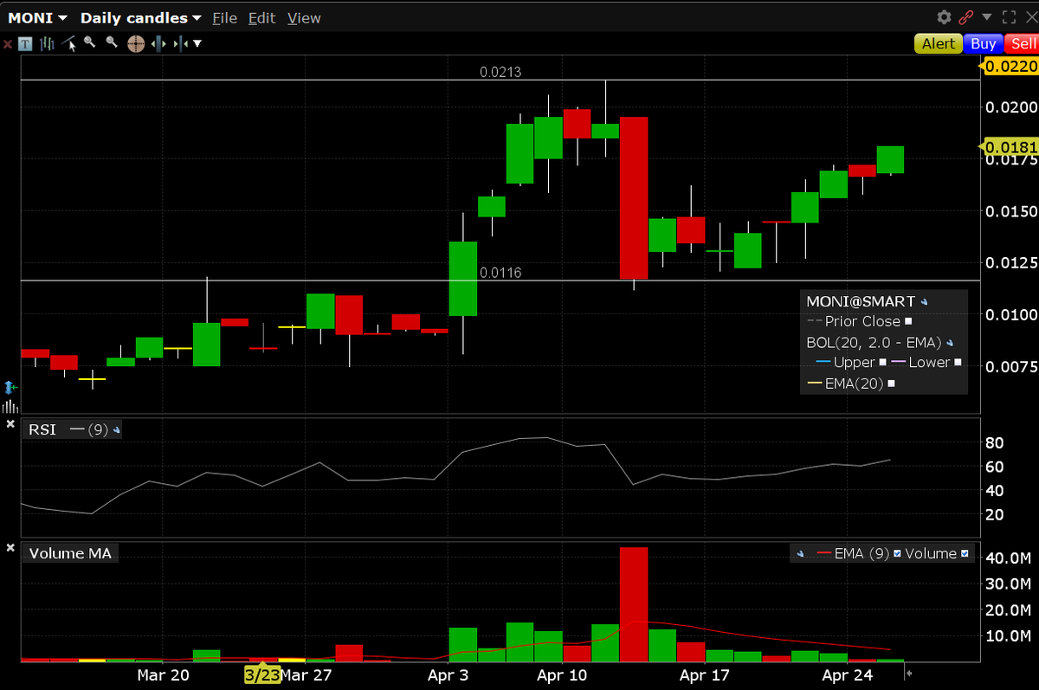
Task: Toggle the Lower band checkbox
Action: [x=958, y=363]
